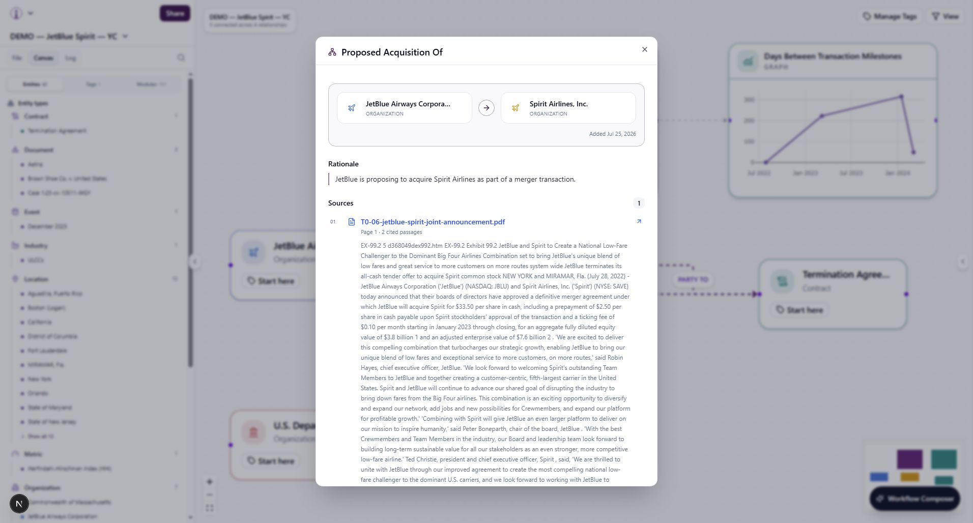Screen dimensions: 973x523
Task: Click the Share button
Action: [x=175, y=13]
